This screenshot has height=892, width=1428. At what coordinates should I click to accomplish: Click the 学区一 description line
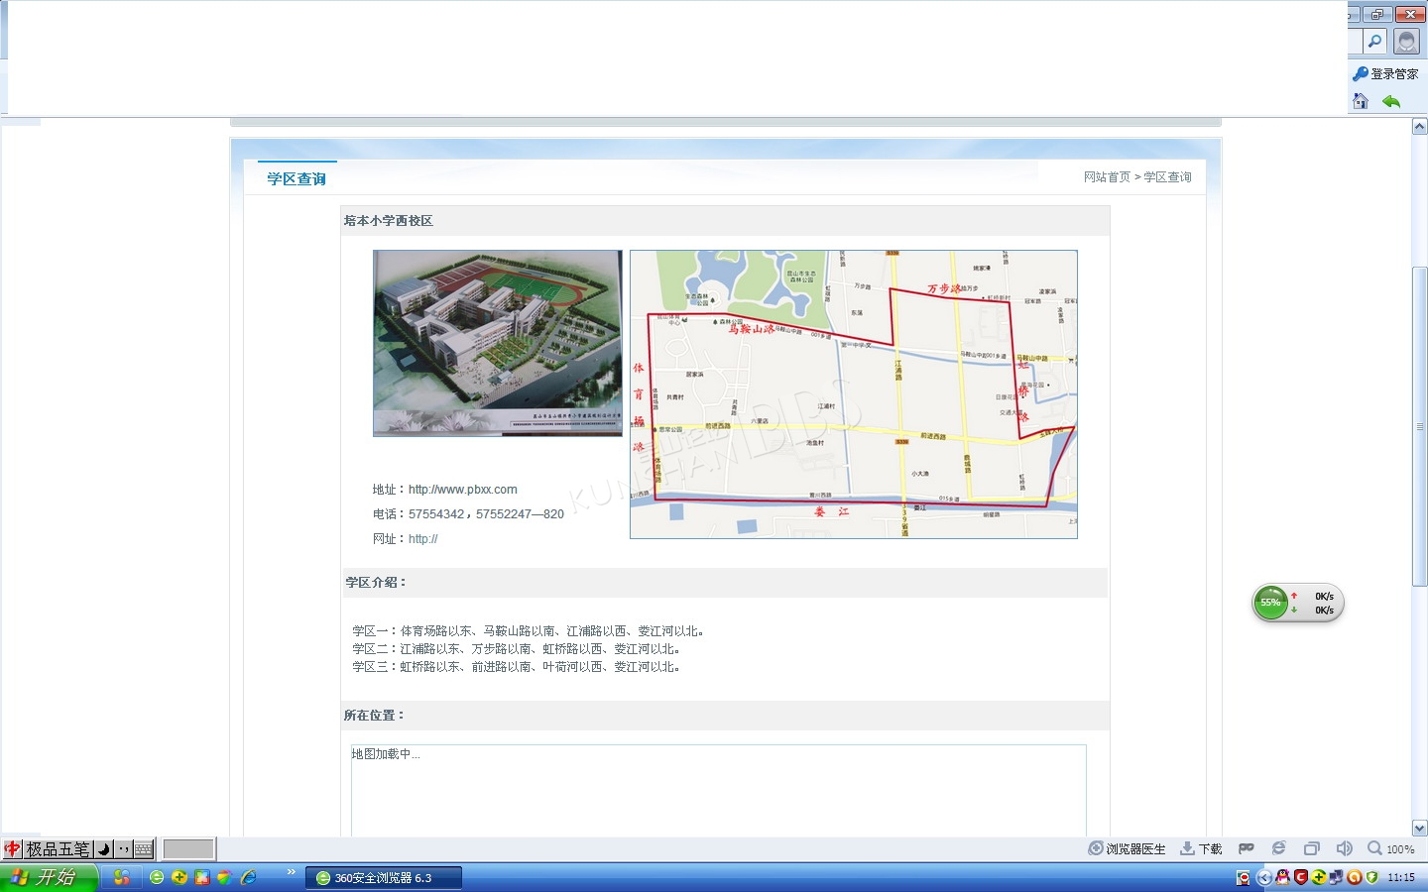point(530,631)
